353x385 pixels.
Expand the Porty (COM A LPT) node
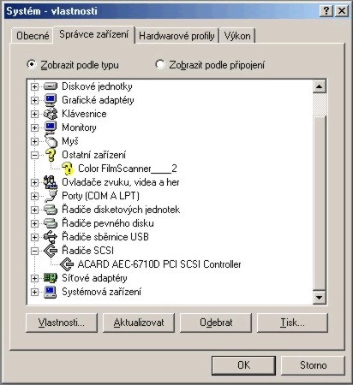pyautogui.click(x=34, y=196)
